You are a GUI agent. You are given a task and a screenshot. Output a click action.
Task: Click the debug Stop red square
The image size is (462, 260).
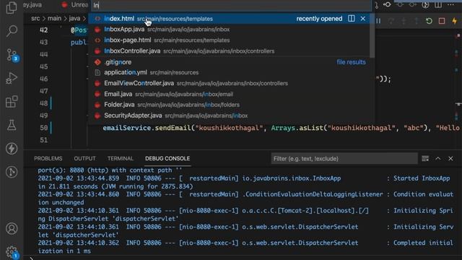click(442, 21)
